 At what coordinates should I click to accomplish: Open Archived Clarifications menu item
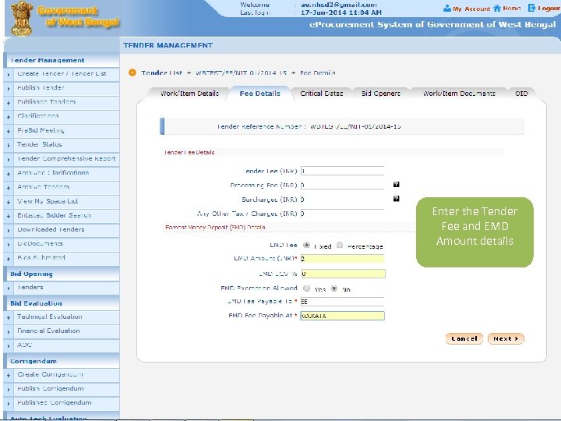point(53,173)
